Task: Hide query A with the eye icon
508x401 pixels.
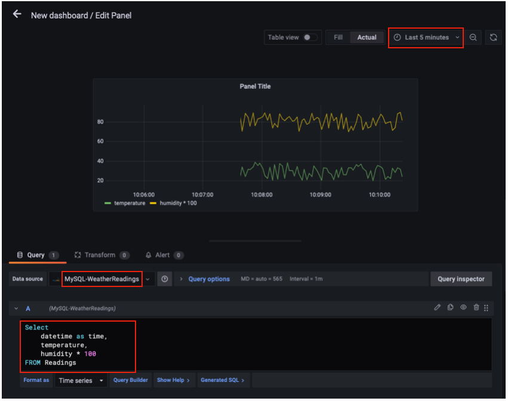Action: pos(463,307)
